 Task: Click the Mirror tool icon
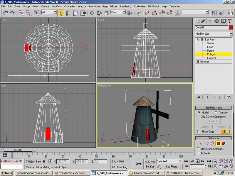point(214,13)
